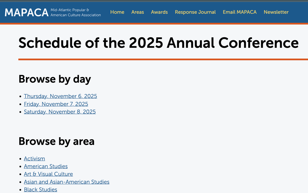Select Email MAPACA in the navigation bar
The height and width of the screenshot is (193, 308).
[x=240, y=12]
